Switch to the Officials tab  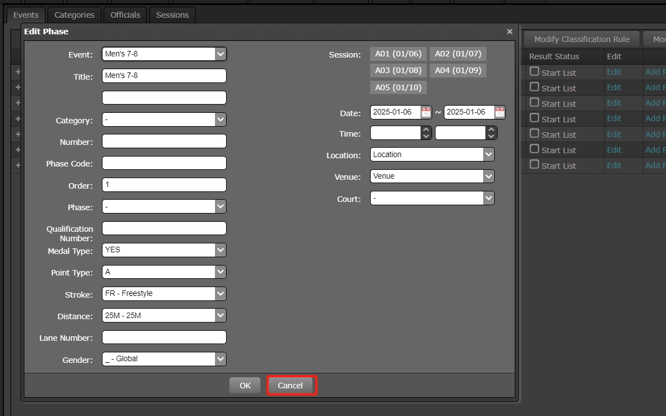point(125,15)
